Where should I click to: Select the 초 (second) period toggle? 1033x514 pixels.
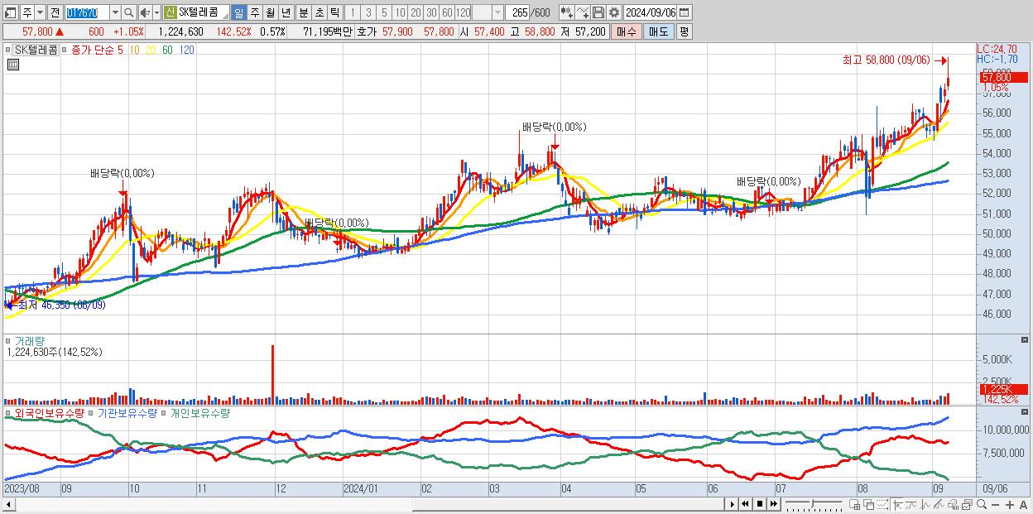click(319, 13)
